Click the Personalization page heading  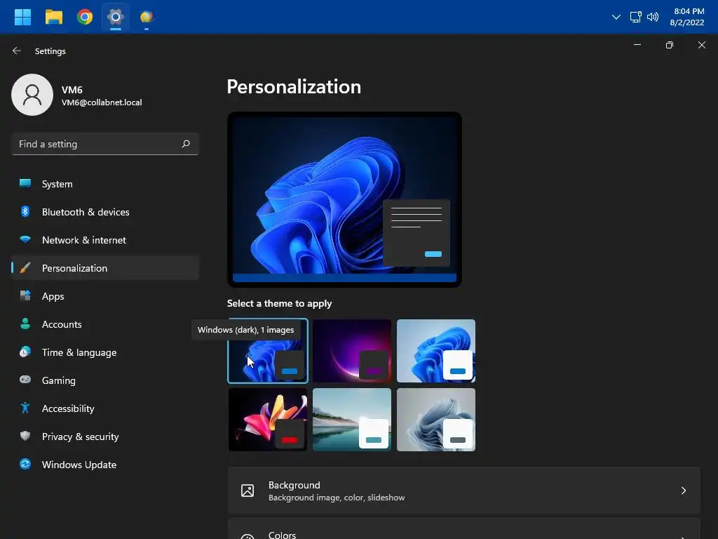294,87
